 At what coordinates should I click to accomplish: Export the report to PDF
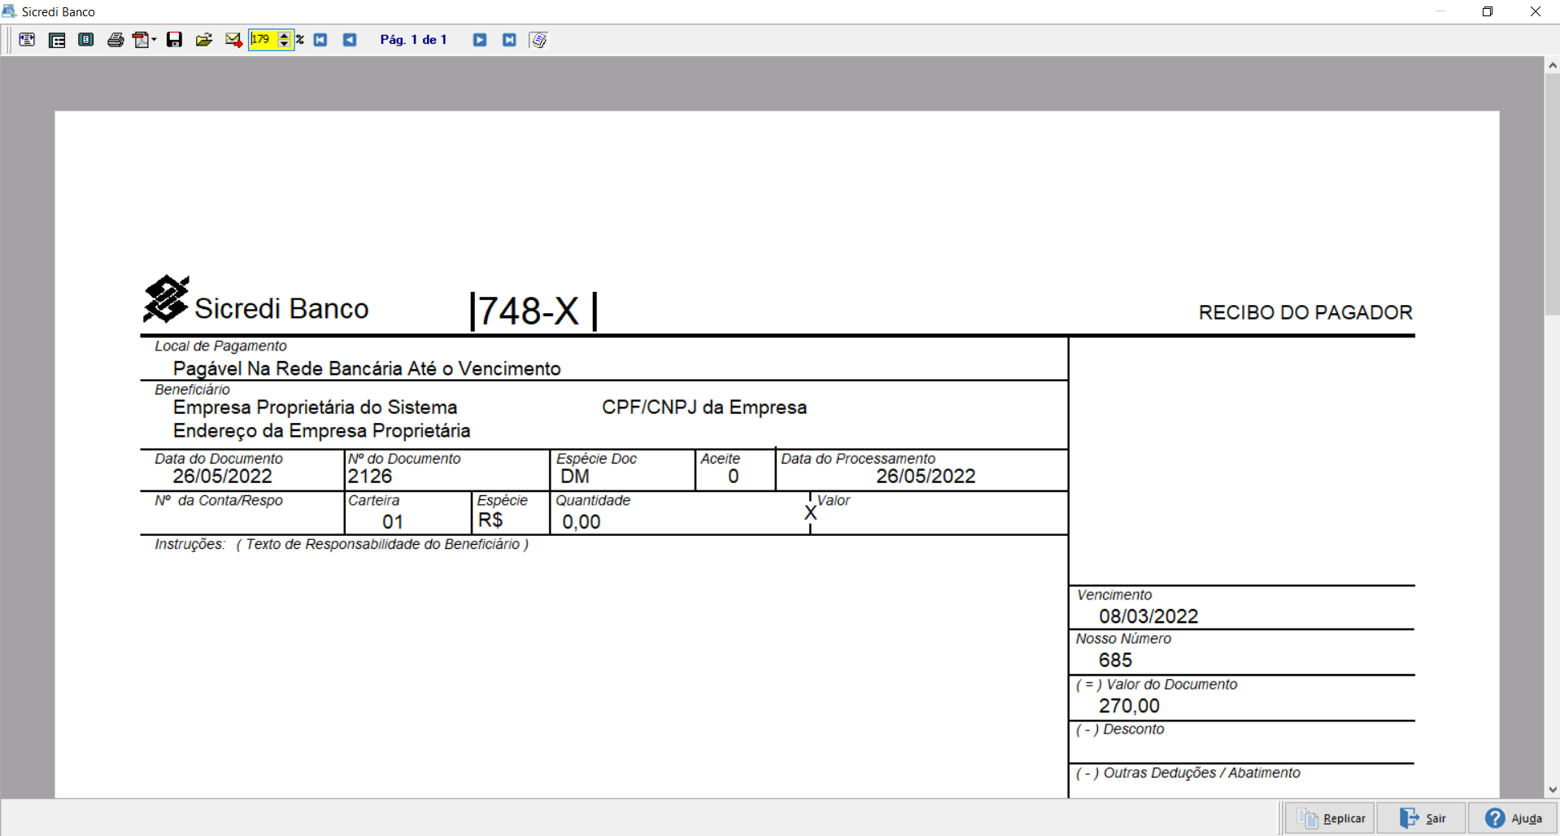[142, 40]
